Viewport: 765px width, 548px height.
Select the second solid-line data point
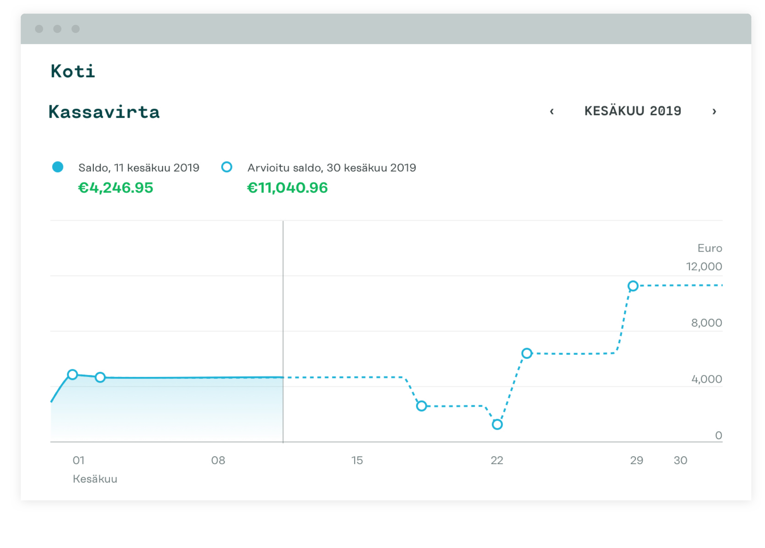[100, 377]
